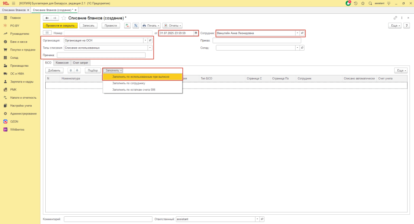Viewport: 414px width, 224px height.
Task: Open the main hamburger menu
Action: 13,3
